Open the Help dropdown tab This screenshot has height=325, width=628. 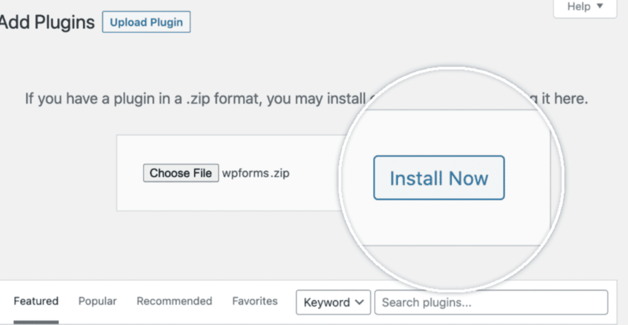[584, 7]
